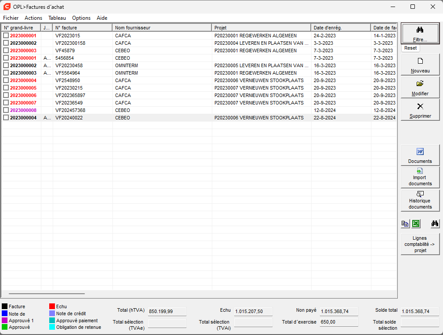Screen dimensions: 443x335
Task: Select ledger number 2023000007
Action: (x=23, y=103)
